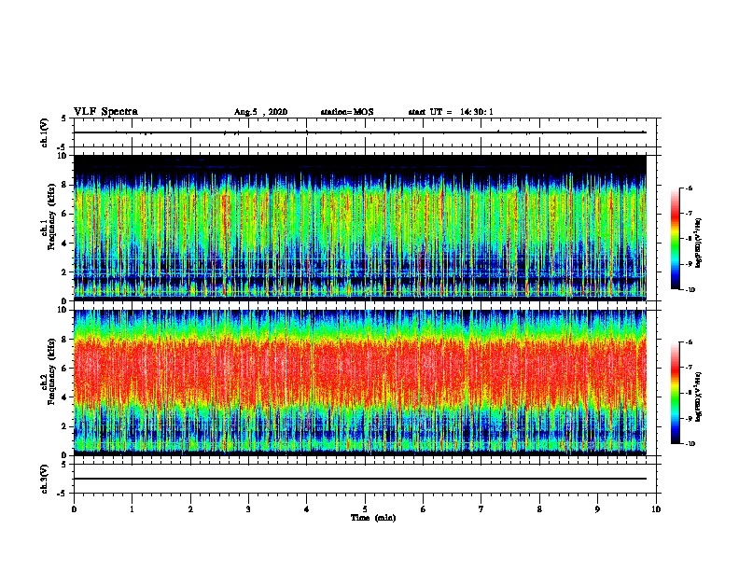Click time axis tick label "5" below the plots

click(365, 509)
